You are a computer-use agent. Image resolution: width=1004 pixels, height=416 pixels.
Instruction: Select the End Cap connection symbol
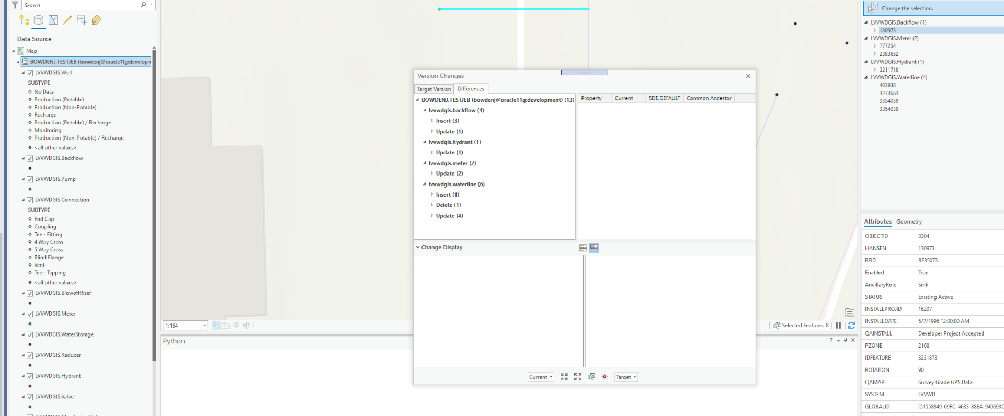[x=30, y=219]
